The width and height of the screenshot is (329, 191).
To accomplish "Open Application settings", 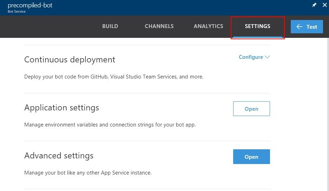I will 251,109.
